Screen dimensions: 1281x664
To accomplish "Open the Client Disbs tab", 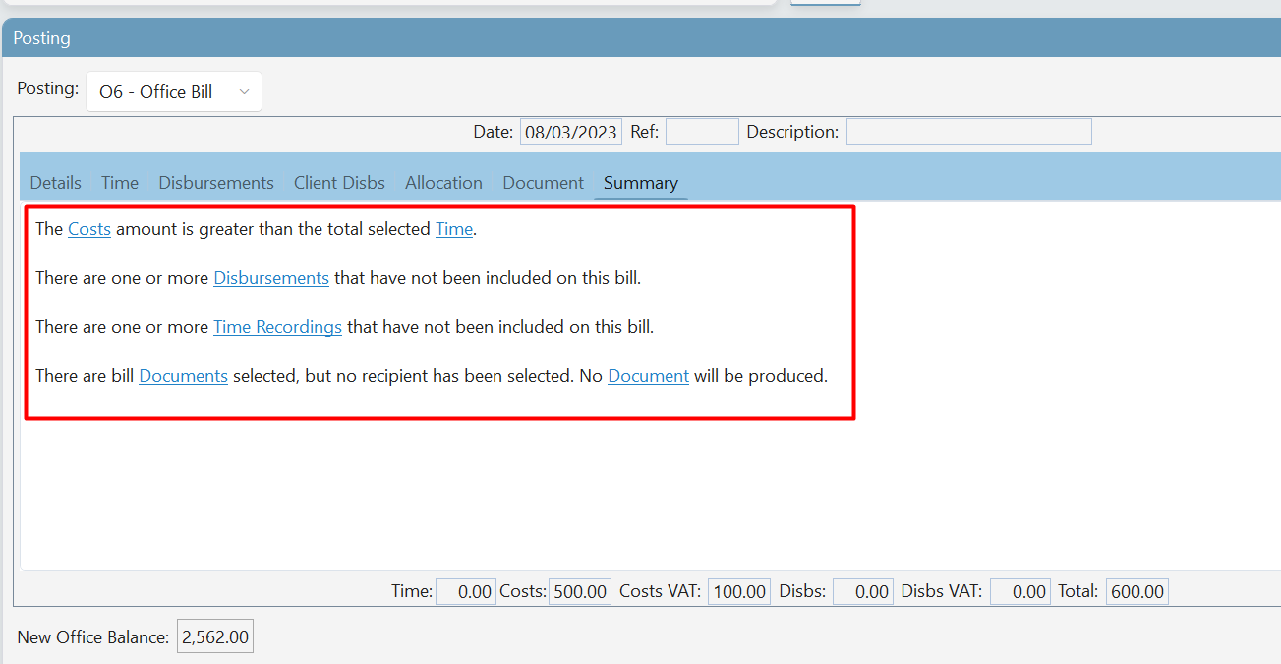I will coord(339,183).
